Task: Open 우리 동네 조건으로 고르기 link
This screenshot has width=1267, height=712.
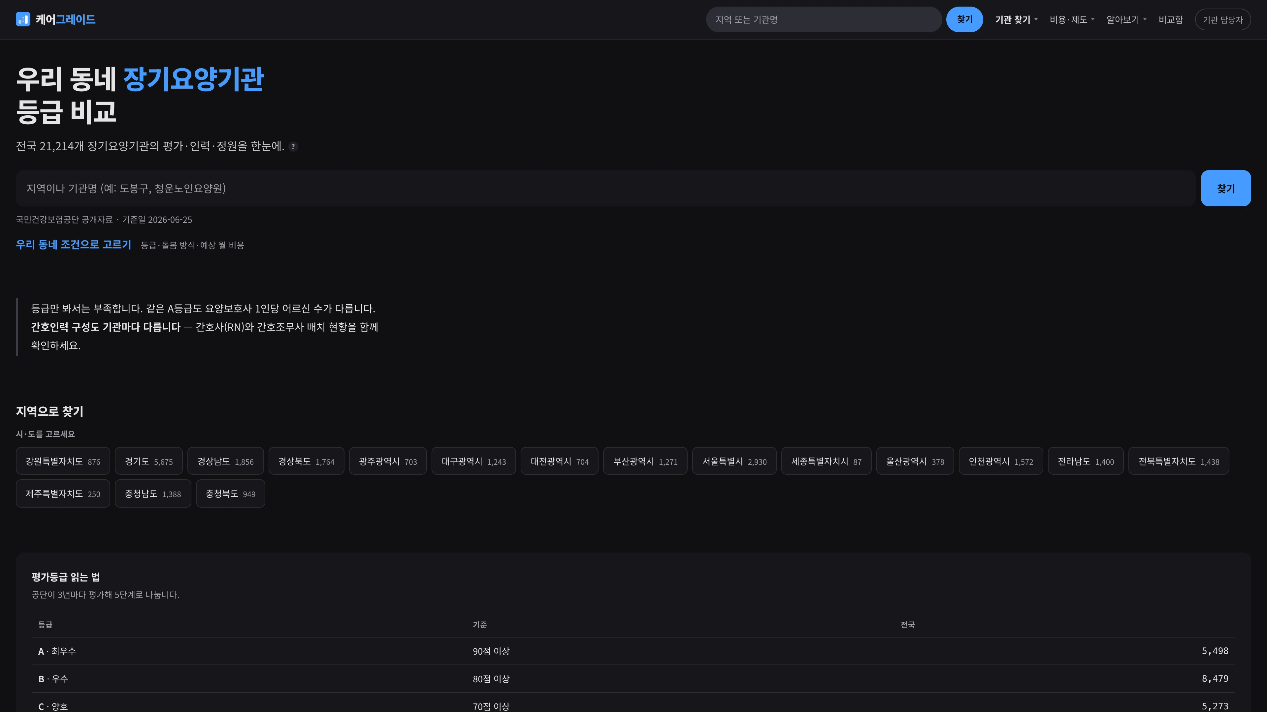Action: tap(73, 245)
